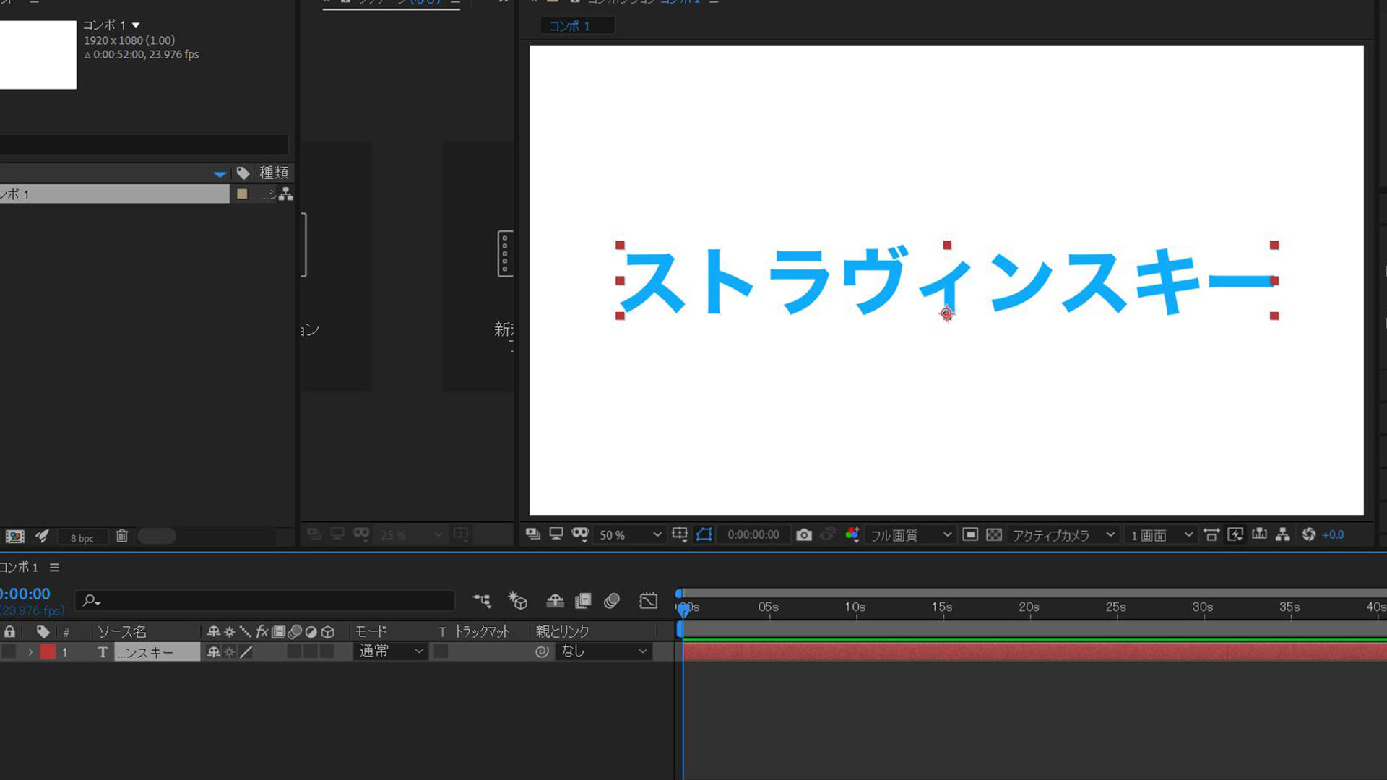Open the なし parent dropdown
This screenshot has width=1387, height=780.
(604, 651)
